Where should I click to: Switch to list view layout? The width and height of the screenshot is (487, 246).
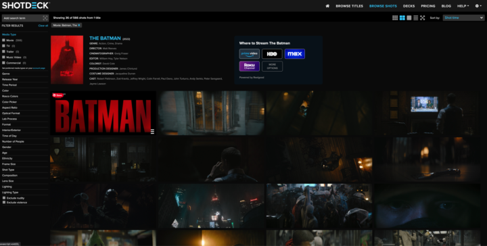tap(415, 18)
